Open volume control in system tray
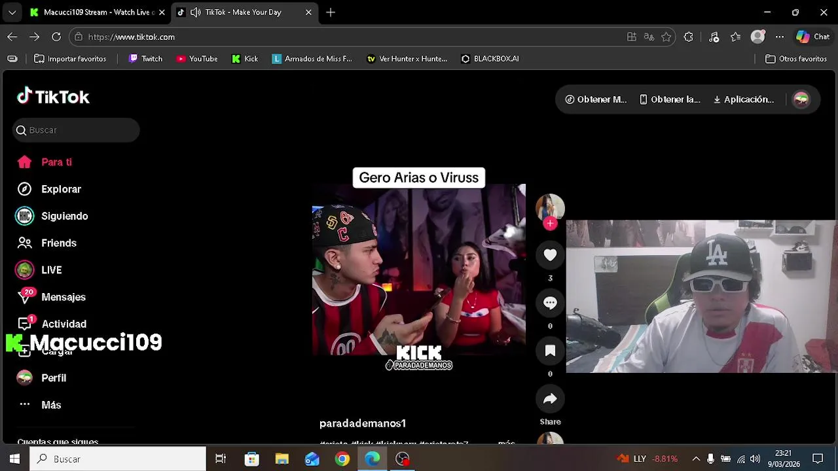Image resolution: width=838 pixels, height=471 pixels. [x=755, y=459]
